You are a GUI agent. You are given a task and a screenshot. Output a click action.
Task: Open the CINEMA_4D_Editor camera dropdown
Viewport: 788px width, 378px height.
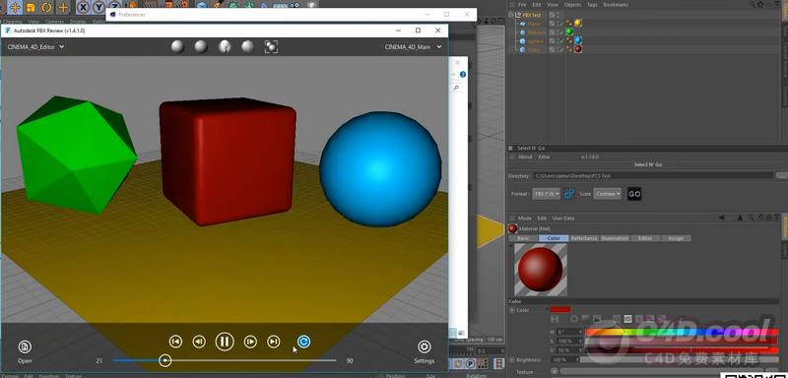[35, 46]
